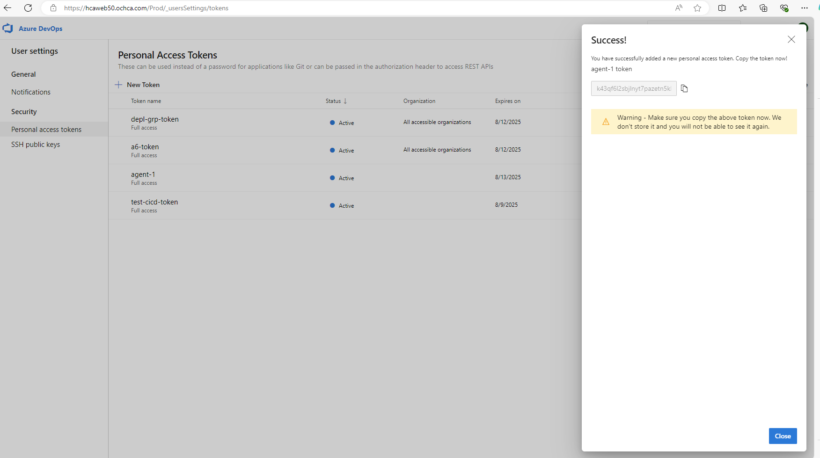Add page to favorites star icon

tap(697, 8)
